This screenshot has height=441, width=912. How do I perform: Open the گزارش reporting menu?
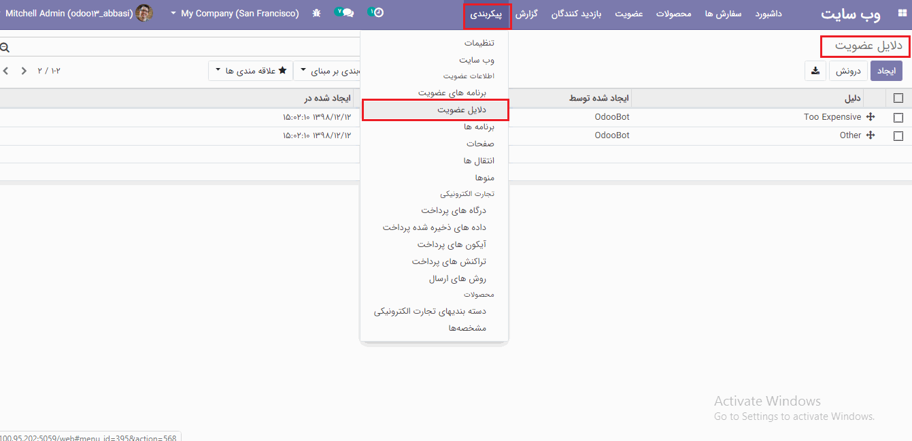click(x=526, y=14)
